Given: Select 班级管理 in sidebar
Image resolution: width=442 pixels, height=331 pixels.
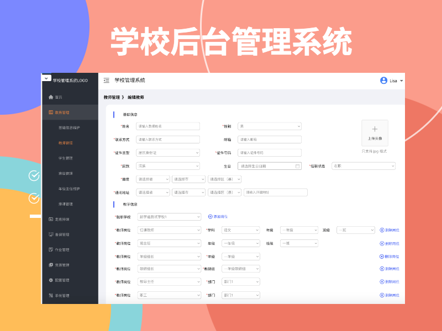Looking at the screenshot, I should click(65, 173).
